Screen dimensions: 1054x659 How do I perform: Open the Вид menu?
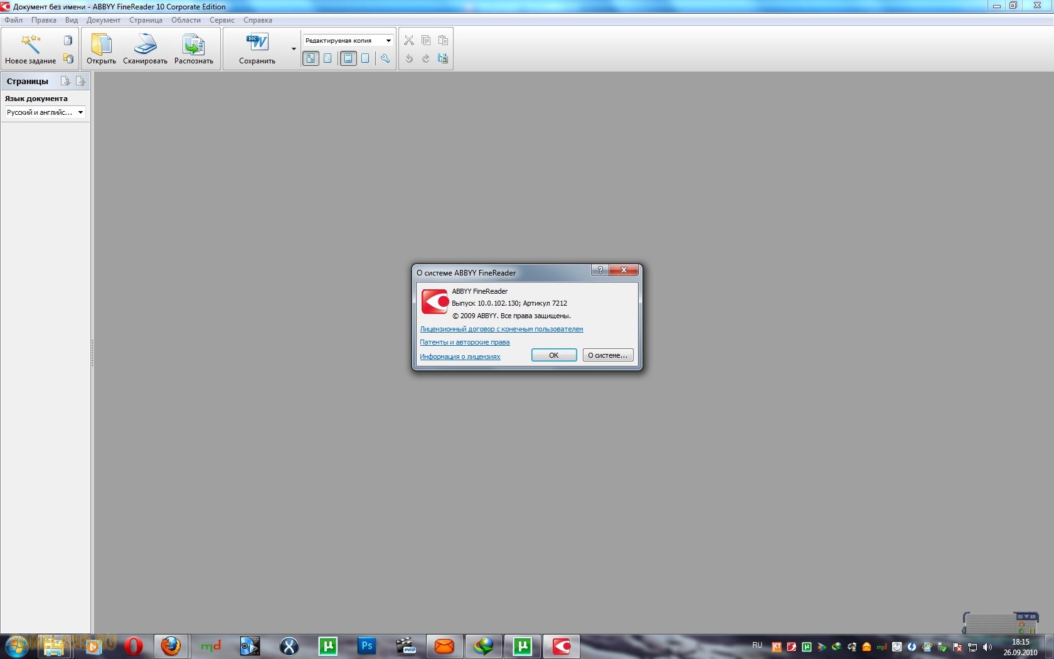pyautogui.click(x=72, y=20)
